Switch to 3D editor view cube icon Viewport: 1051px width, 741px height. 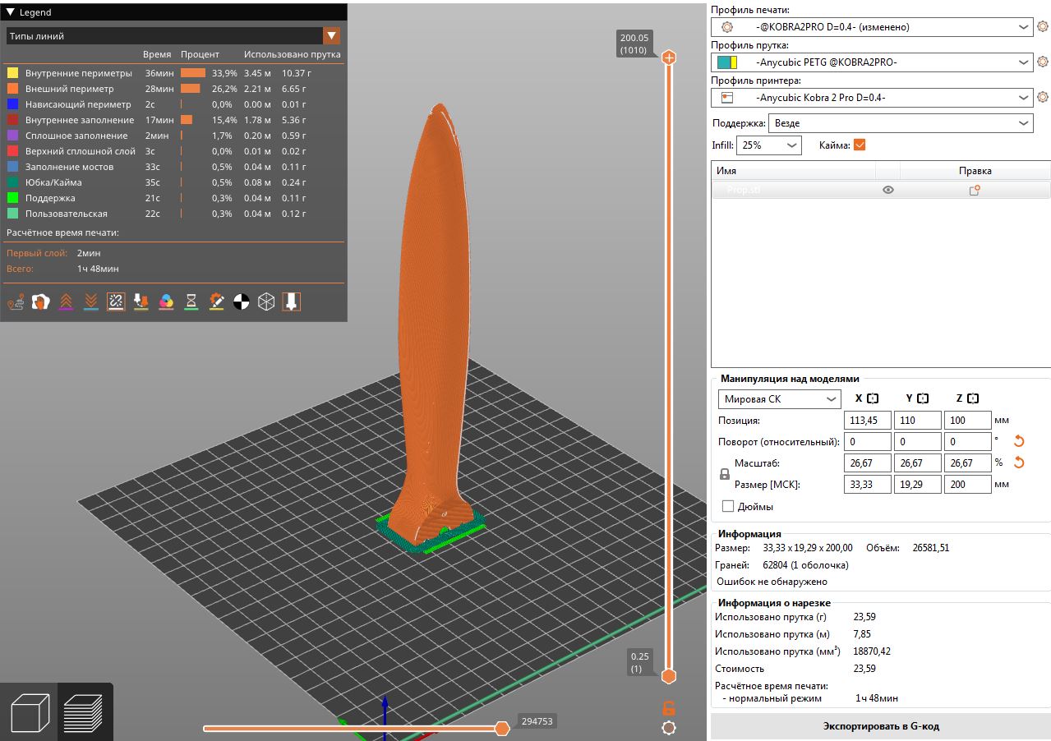click(30, 712)
